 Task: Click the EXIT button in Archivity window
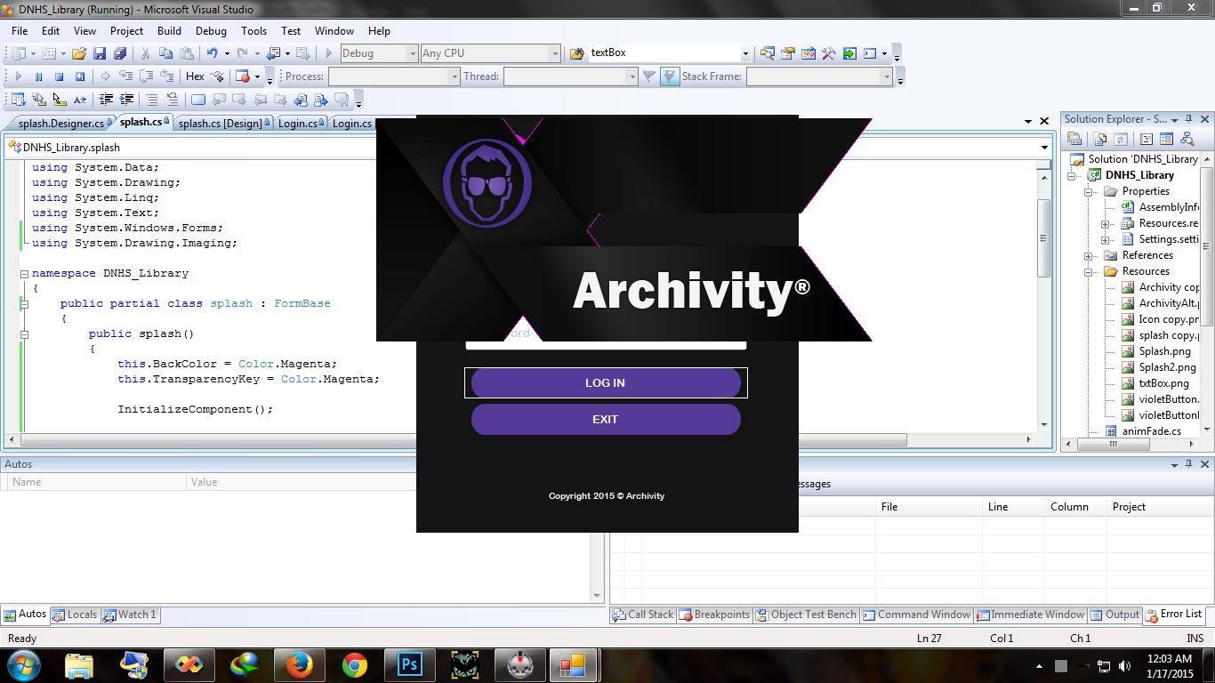[x=606, y=420]
